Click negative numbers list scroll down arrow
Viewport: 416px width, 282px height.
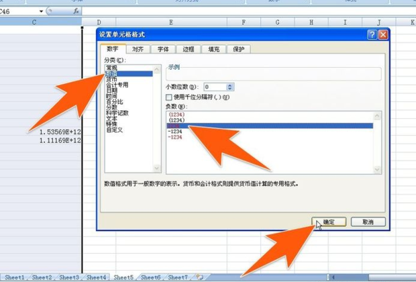pos(377,169)
